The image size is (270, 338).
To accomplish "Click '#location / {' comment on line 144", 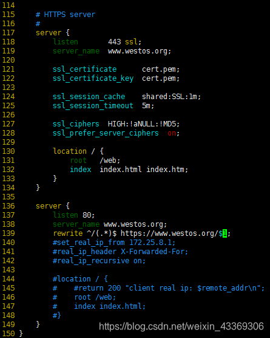I will [x=80, y=279].
